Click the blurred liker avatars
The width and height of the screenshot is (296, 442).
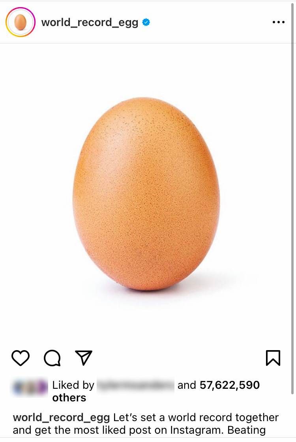tap(30, 387)
